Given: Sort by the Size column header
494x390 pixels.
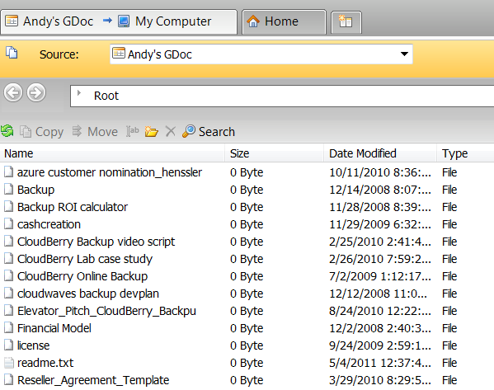Looking at the screenshot, I should pyautogui.click(x=275, y=153).
